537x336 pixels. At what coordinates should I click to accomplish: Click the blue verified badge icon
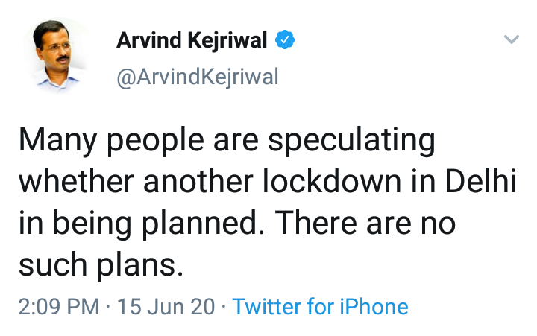click(285, 41)
